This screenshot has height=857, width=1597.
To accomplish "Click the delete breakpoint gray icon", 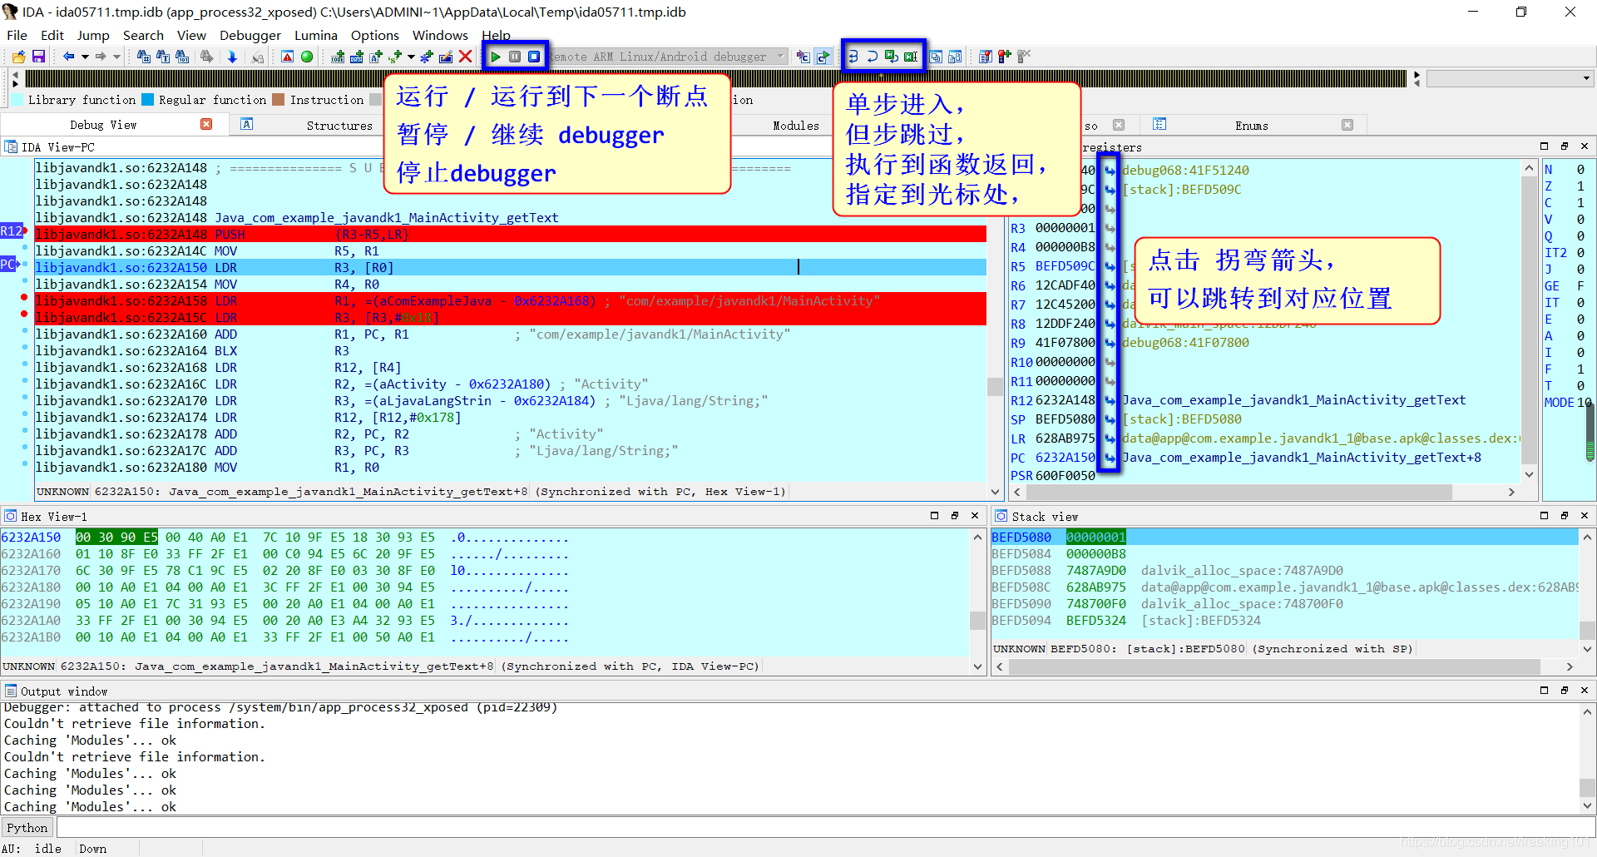I will (x=1024, y=57).
